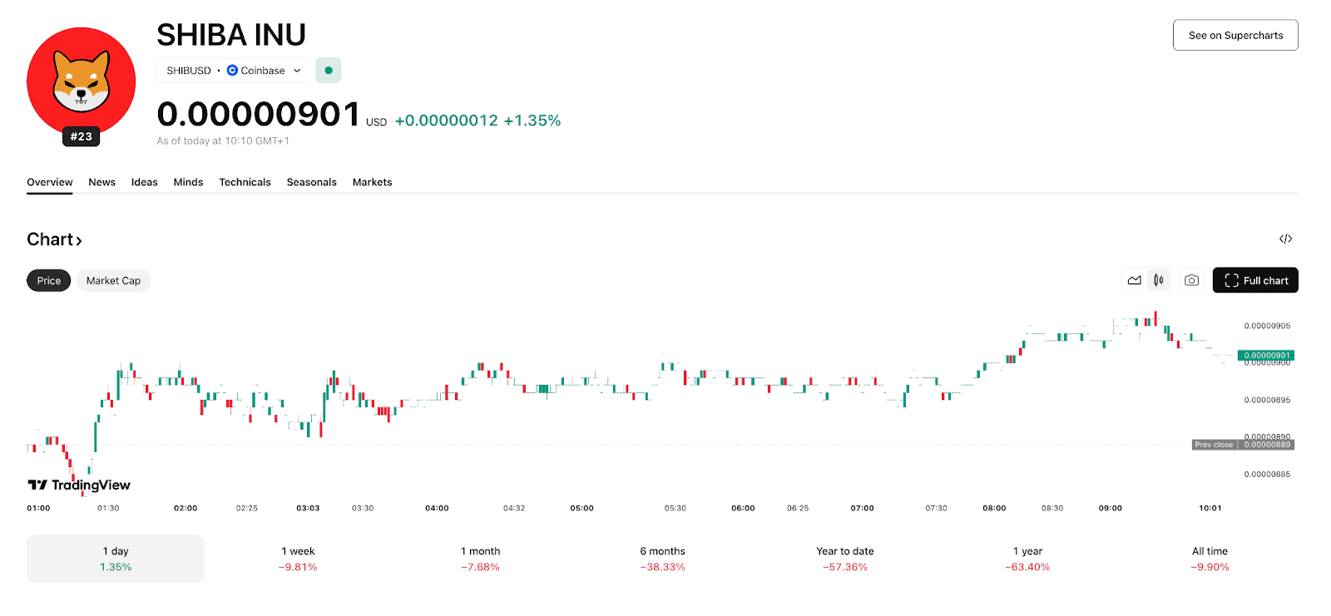1331x616 pixels.
Task: Take a chart snapshot with camera icon
Action: coord(1191,280)
